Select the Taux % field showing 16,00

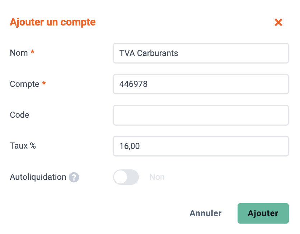click(x=201, y=146)
